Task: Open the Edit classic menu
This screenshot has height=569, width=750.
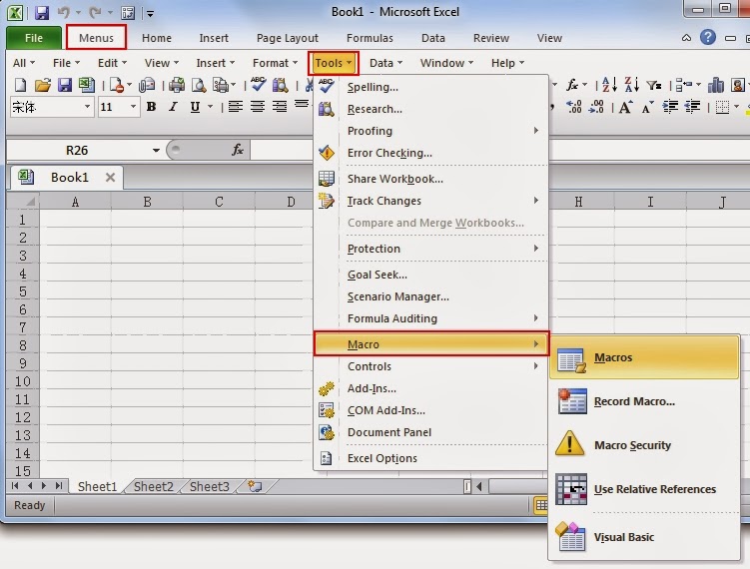Action: tap(112, 63)
